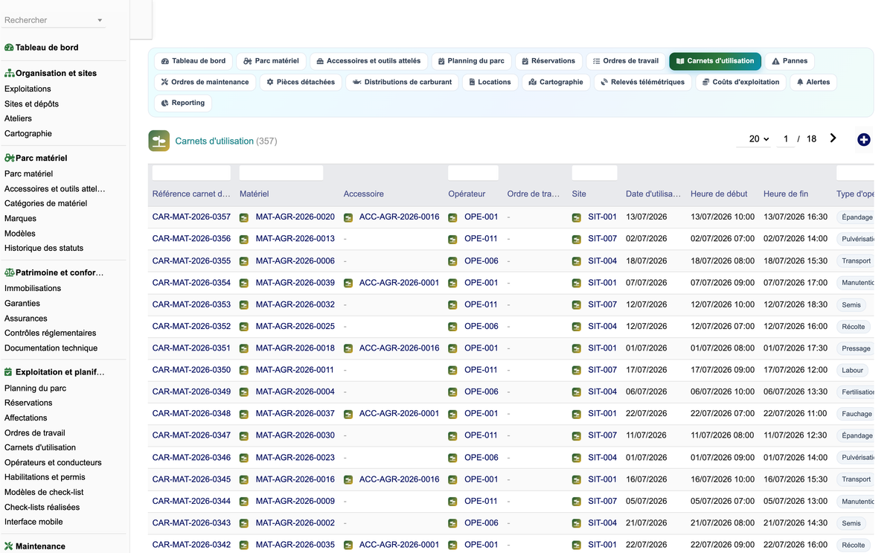Go to next page with chevron arrow

833,138
